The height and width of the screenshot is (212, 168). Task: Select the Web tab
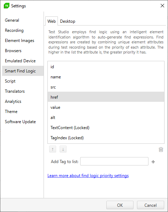coord(52,21)
